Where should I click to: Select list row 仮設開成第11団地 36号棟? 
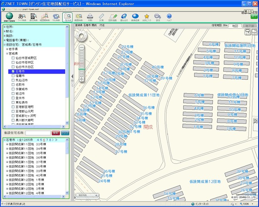pyautogui.click(x=28, y=158)
